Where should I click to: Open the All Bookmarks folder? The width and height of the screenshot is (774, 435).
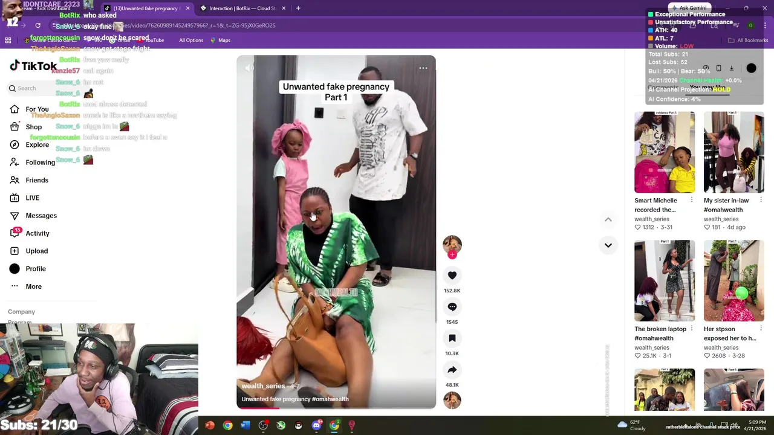tap(748, 40)
